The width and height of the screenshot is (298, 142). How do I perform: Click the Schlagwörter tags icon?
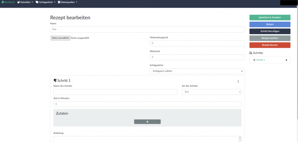37,2
